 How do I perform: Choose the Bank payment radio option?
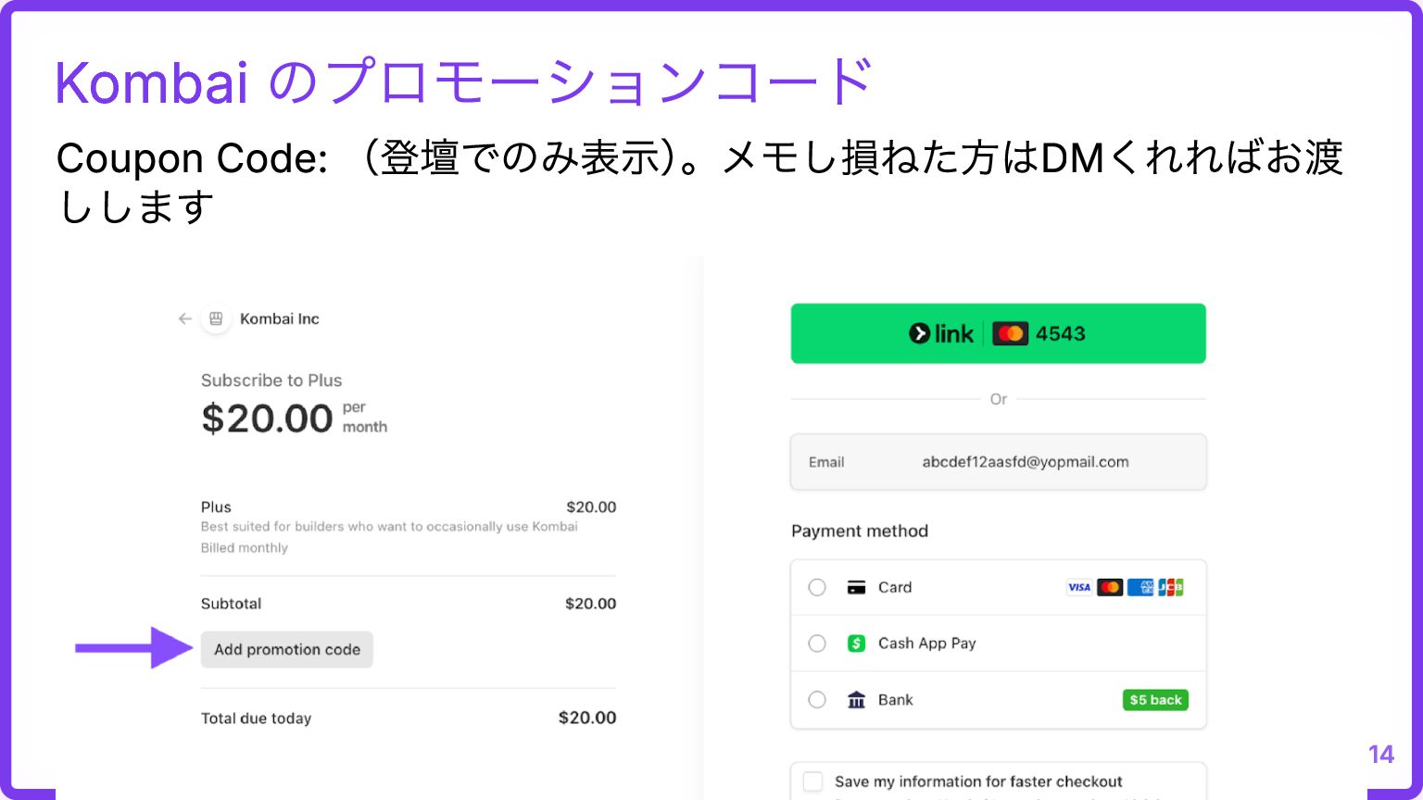(x=817, y=700)
